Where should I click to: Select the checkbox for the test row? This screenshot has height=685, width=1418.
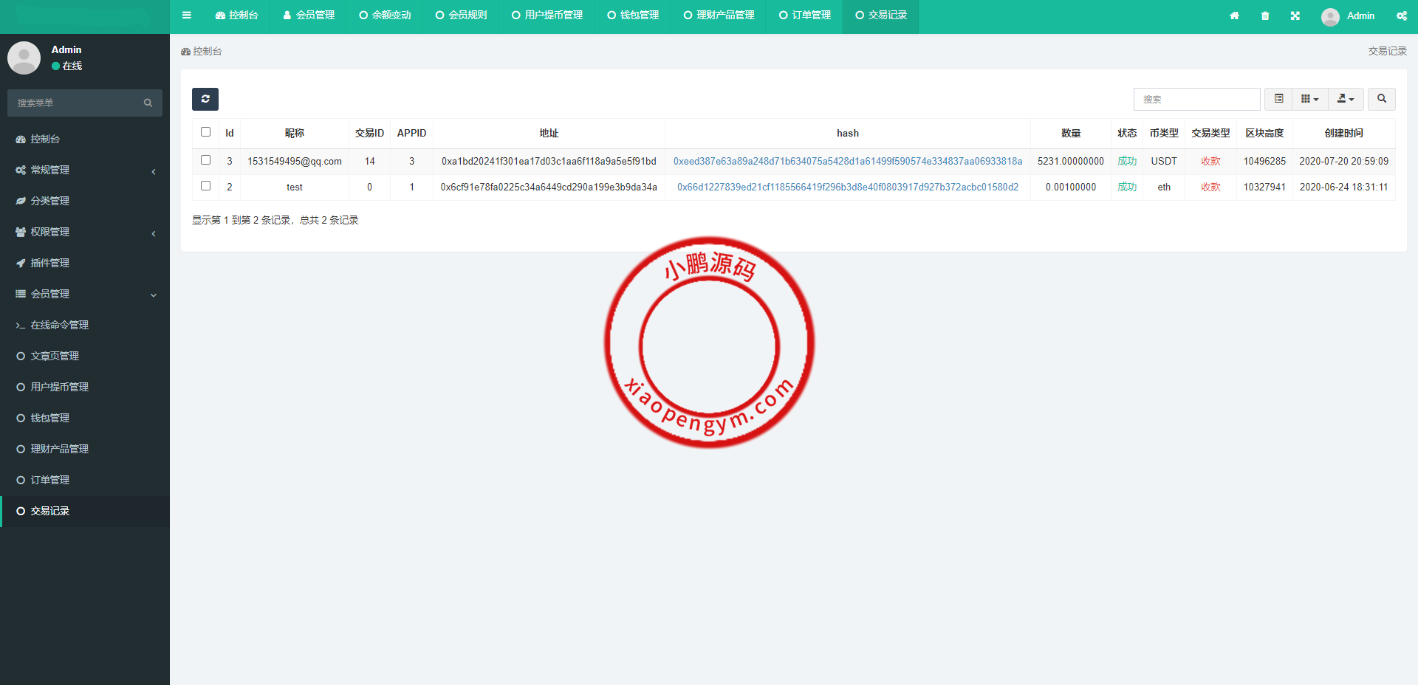tap(206, 186)
